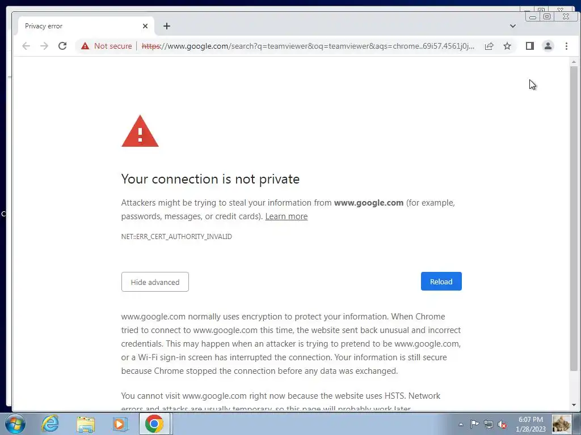Viewport: 581px width, 435px height.
Task: Open the Chrome profile avatar menu
Action: click(548, 46)
